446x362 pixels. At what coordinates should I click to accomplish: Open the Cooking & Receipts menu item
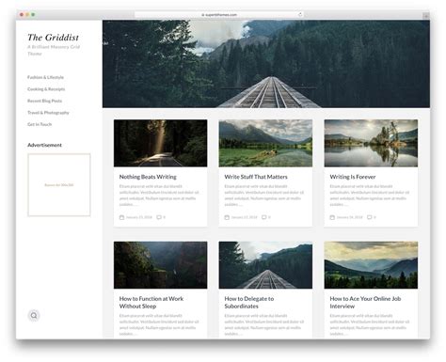point(46,89)
